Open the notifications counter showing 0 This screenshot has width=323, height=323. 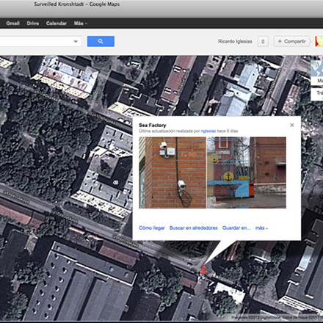(263, 41)
